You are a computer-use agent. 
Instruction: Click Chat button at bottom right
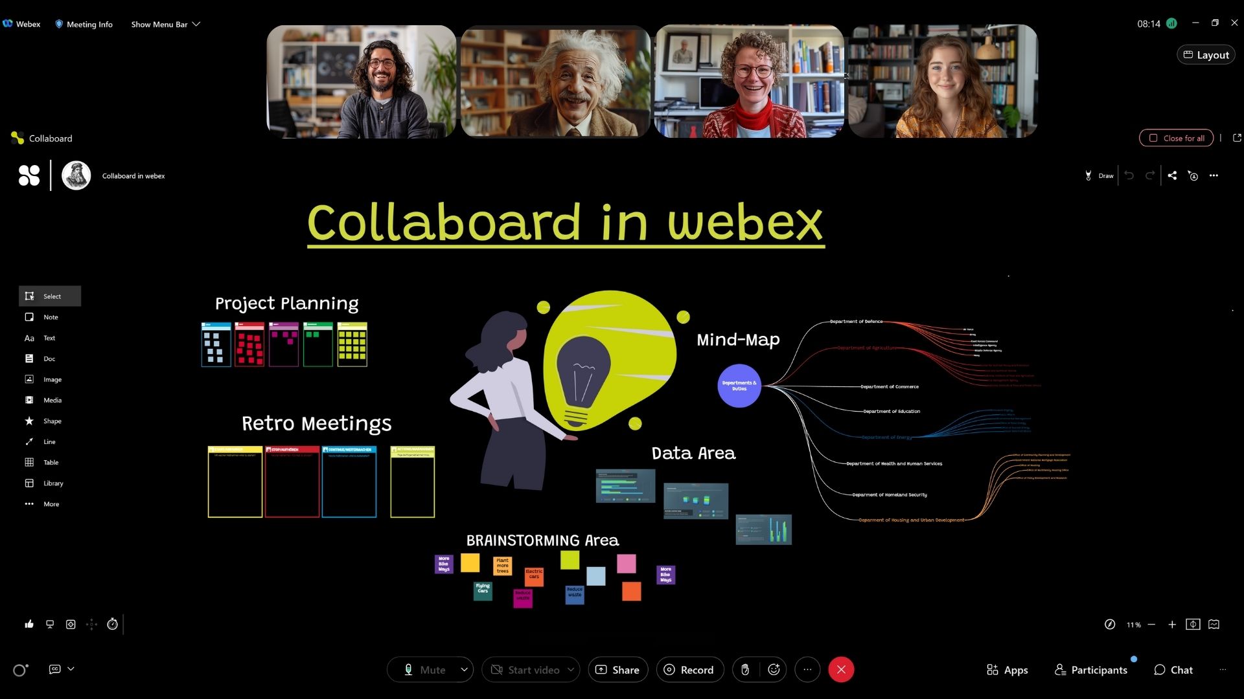[x=1175, y=669]
